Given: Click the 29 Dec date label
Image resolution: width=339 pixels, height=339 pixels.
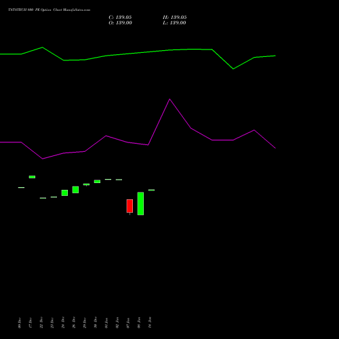Looking at the screenshot, I should click(85, 323).
